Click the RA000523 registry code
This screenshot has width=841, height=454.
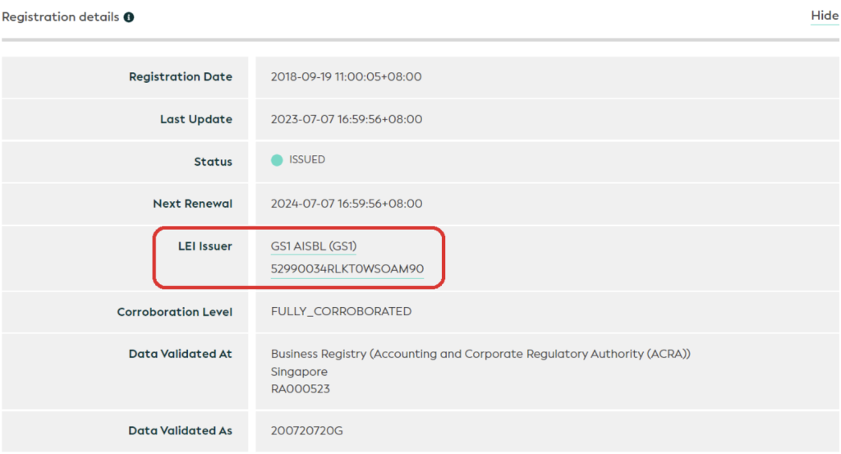300,389
